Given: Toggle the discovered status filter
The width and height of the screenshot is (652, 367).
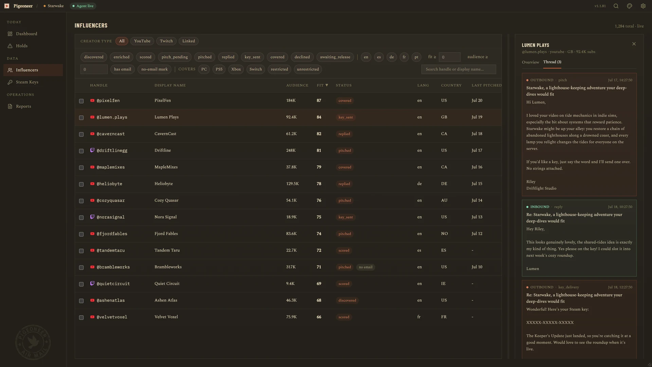Looking at the screenshot, I should (x=94, y=57).
